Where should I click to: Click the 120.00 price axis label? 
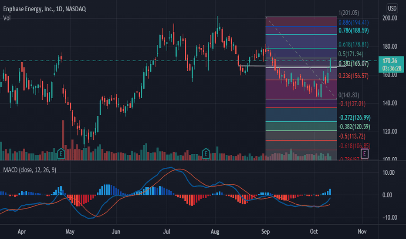coord(390,132)
